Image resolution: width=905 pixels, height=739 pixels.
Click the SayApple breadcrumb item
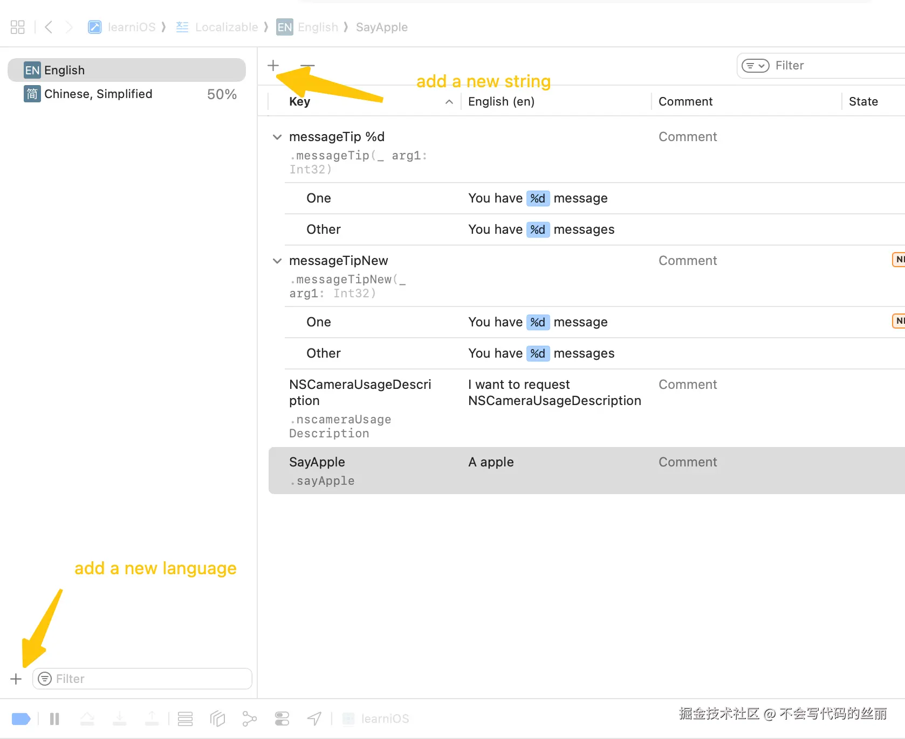382,27
